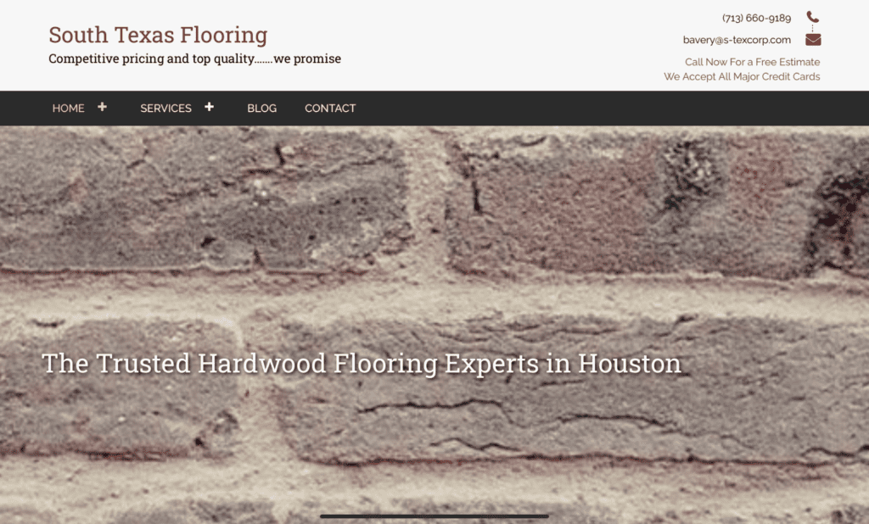Click the bavery@s-texcorp.com email address
This screenshot has width=869, height=524.
point(737,40)
